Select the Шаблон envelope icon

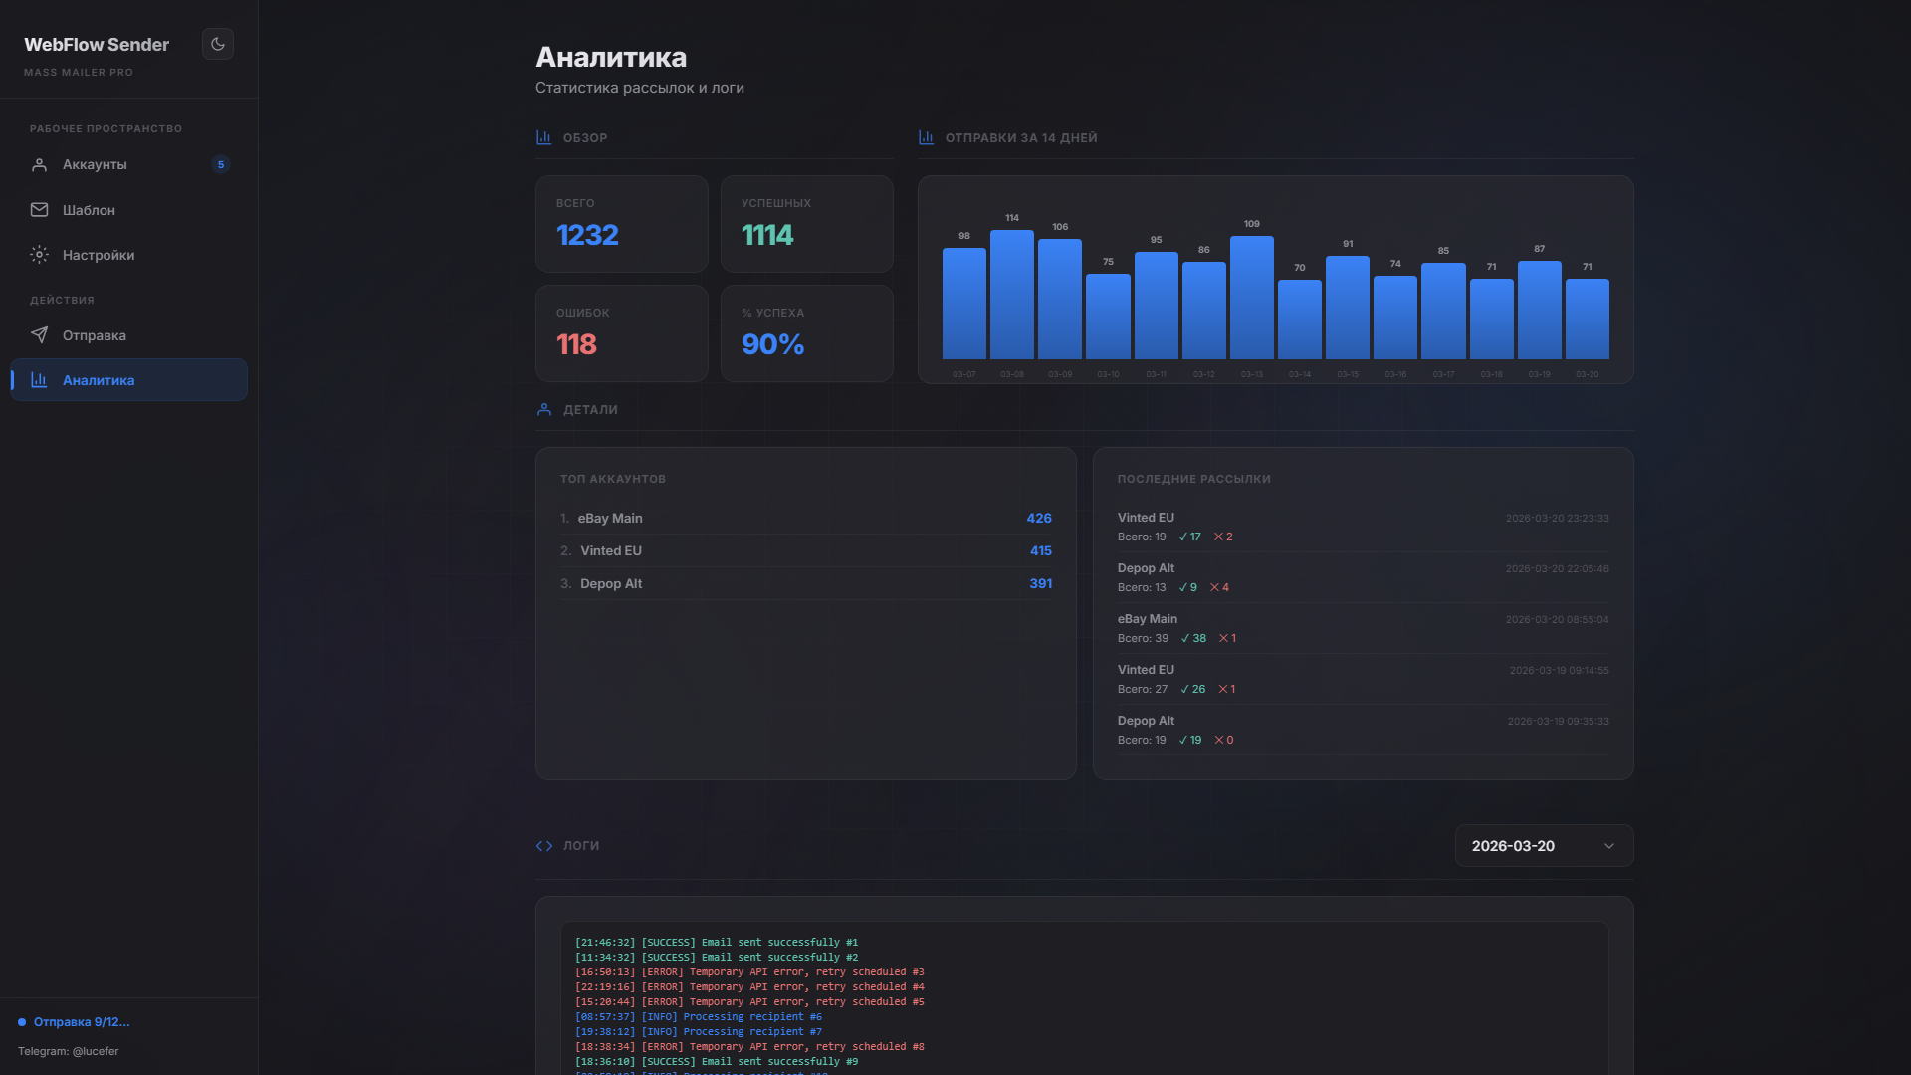pyautogui.click(x=39, y=210)
